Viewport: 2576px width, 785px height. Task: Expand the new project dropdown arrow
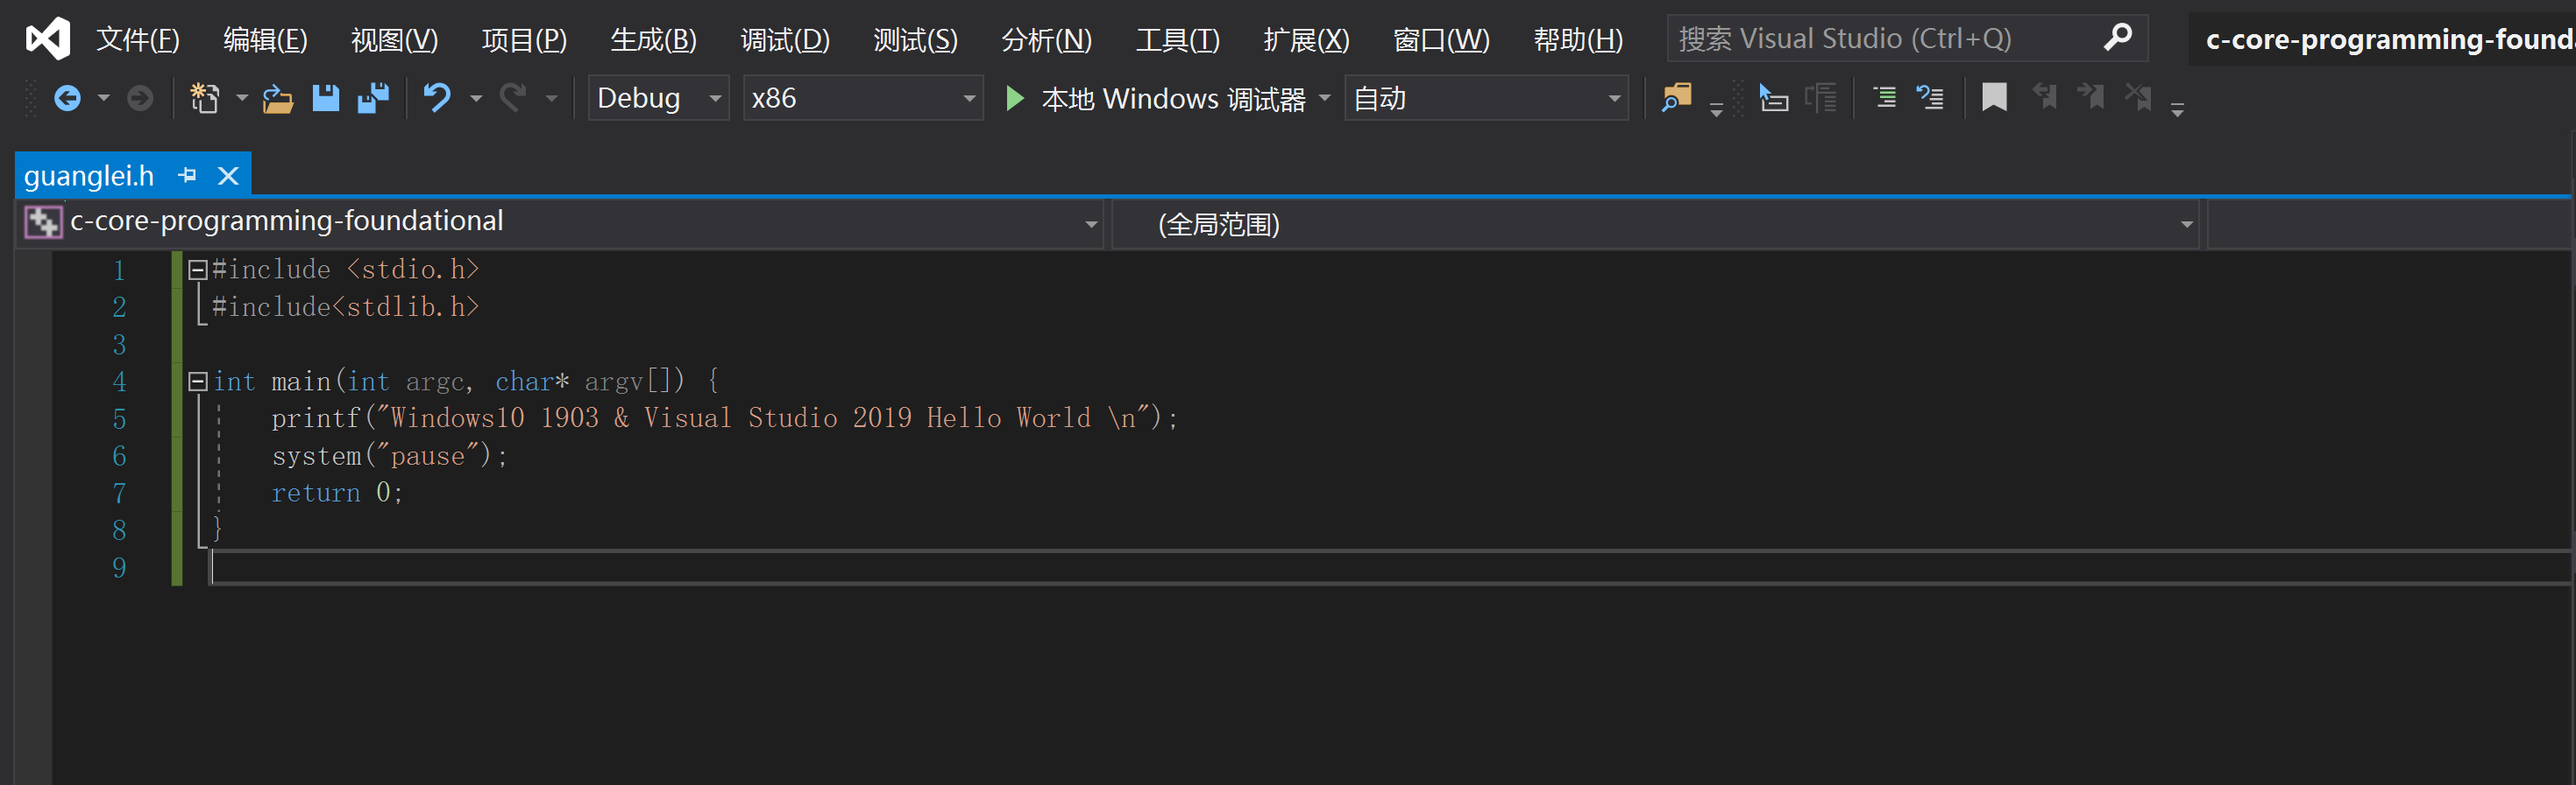(241, 98)
